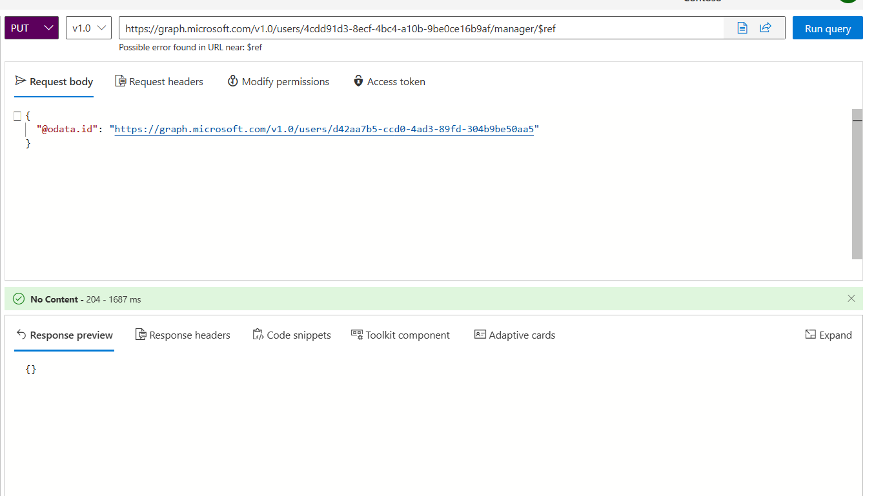Open the PUT HTTP method dropdown

click(x=32, y=28)
